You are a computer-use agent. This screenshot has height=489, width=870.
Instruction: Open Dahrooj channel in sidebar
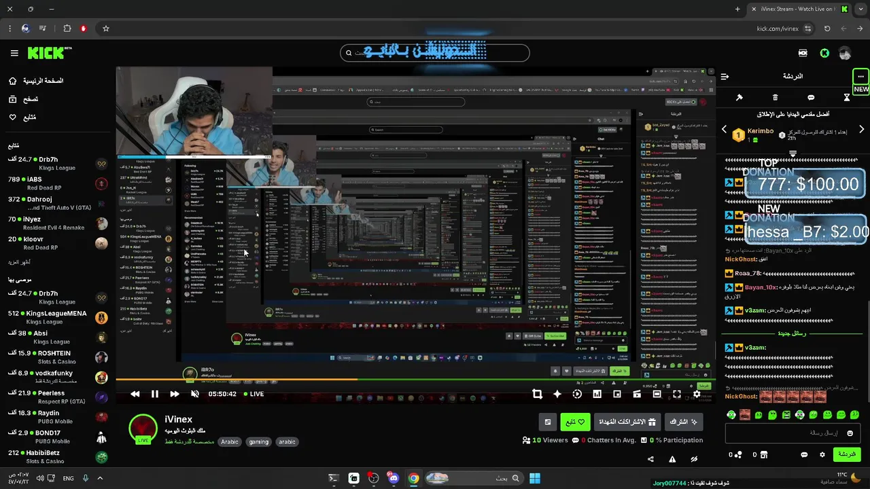tap(58, 203)
